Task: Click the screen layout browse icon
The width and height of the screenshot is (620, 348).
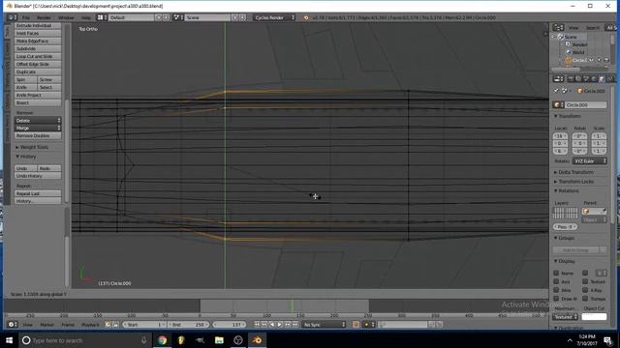Action: click(101, 17)
